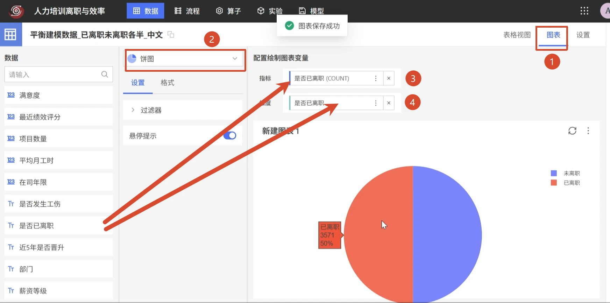Click the app logo icon
The height and width of the screenshot is (303, 610).
click(x=16, y=11)
